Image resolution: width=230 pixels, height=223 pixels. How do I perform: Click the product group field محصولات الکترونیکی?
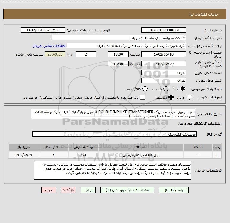pos(114,134)
